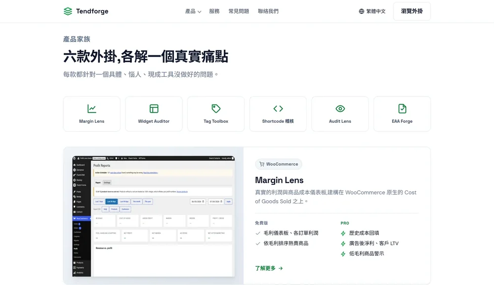This screenshot has height=285, width=494.
Task: Click the Tendforge logo icon
Action: tap(68, 11)
